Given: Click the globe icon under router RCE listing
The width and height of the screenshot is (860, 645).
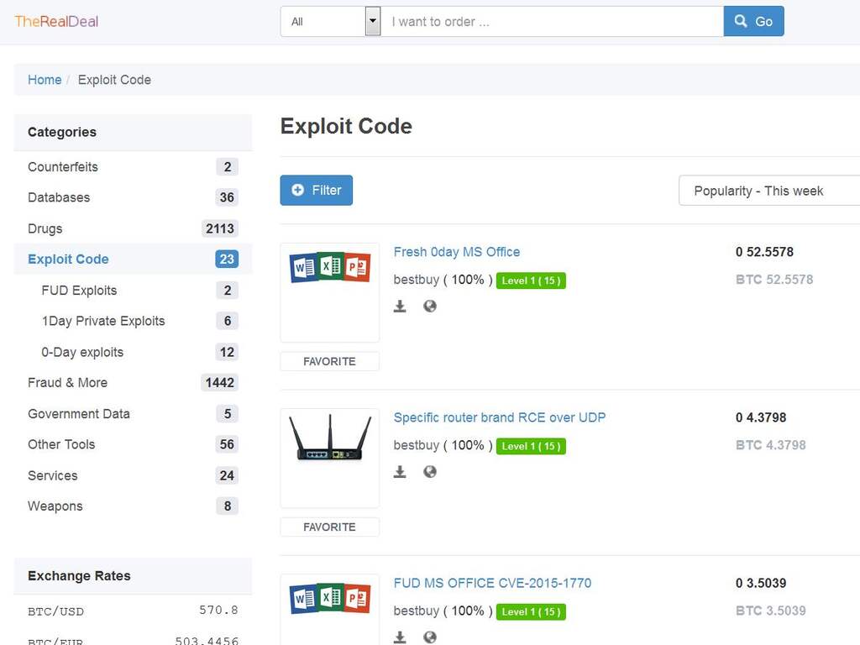Looking at the screenshot, I should [x=430, y=472].
